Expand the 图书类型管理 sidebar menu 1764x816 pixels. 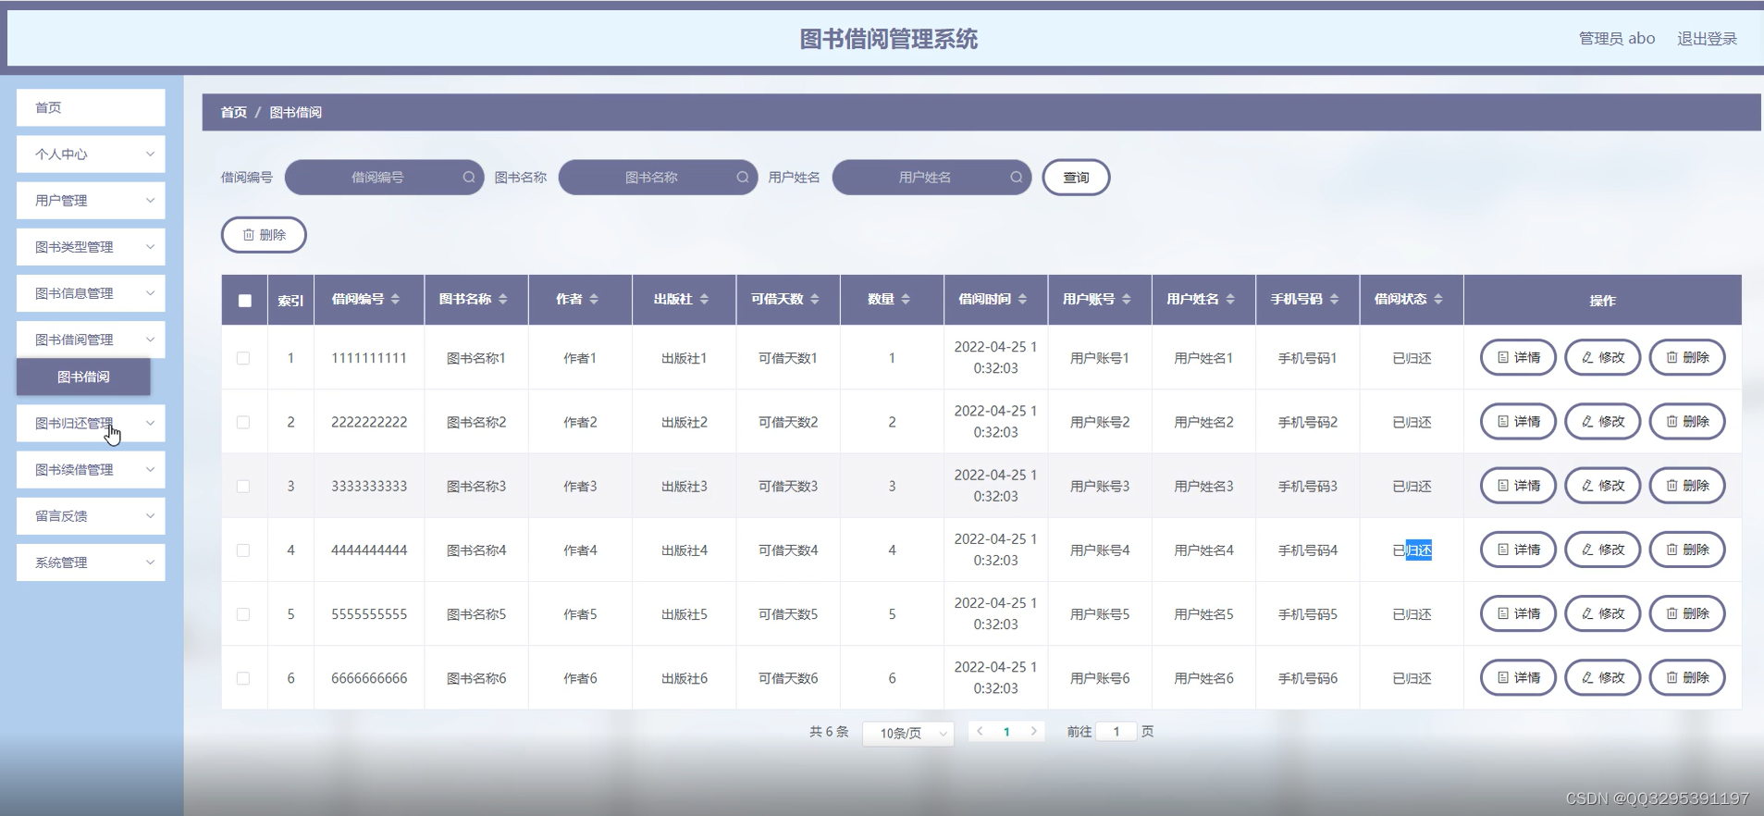tap(91, 247)
